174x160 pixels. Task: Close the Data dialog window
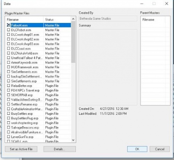[x=167, y=3]
